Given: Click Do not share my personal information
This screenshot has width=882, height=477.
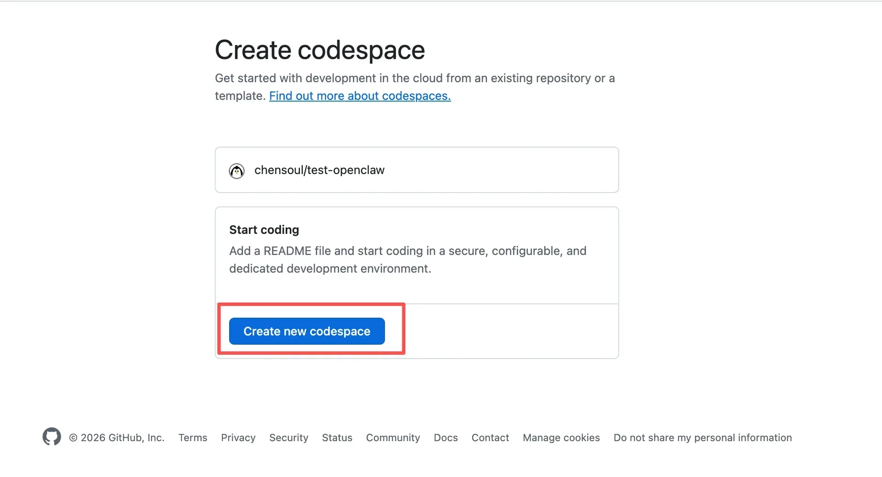Looking at the screenshot, I should click(x=702, y=437).
